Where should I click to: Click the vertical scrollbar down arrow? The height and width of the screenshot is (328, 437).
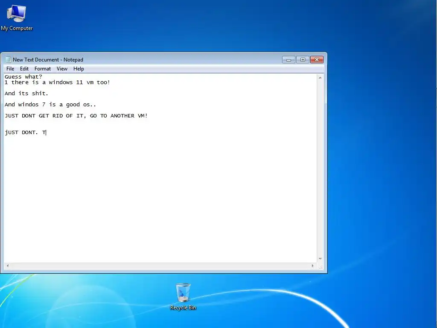(320, 259)
